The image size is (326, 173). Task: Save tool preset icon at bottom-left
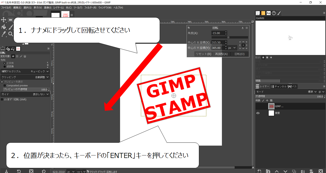pos(6,171)
